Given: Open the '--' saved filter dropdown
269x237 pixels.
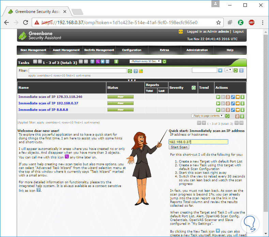Looking at the screenshot, I should 229,70.
